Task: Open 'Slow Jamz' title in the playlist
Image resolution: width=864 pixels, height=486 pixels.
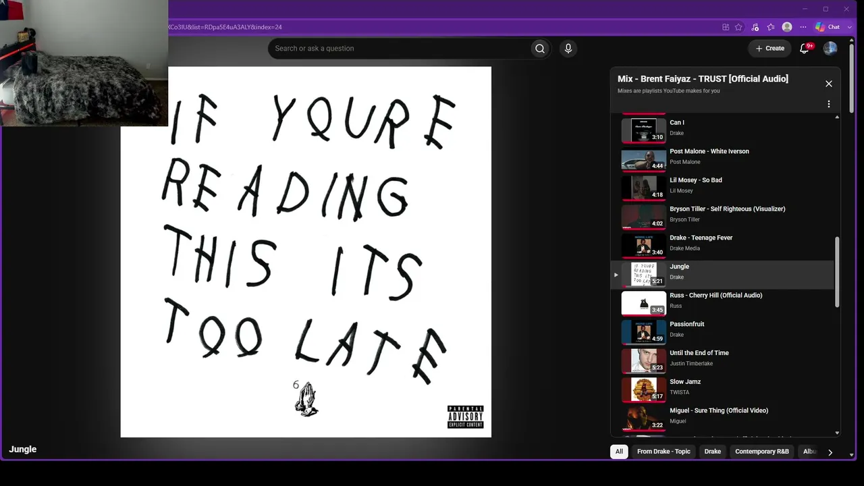Action: pos(685,382)
